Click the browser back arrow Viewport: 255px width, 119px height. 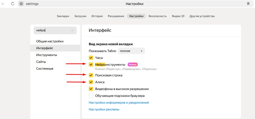(3, 4)
